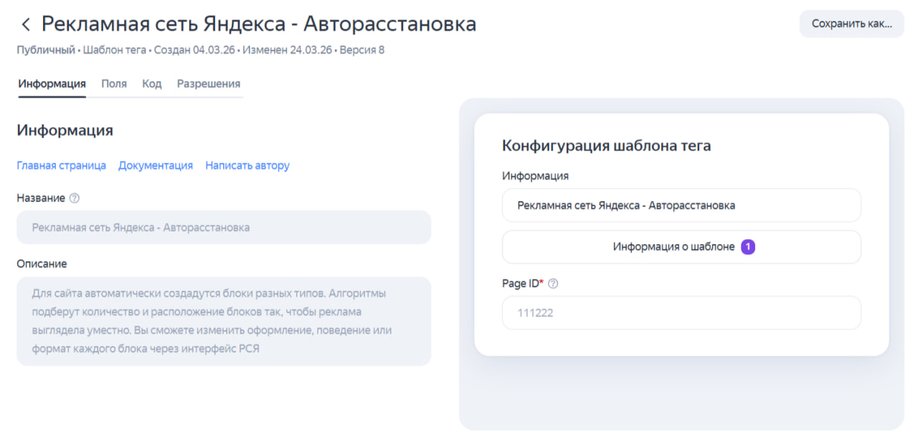Click the Название field on the left
918x437 pixels.
coord(224,227)
